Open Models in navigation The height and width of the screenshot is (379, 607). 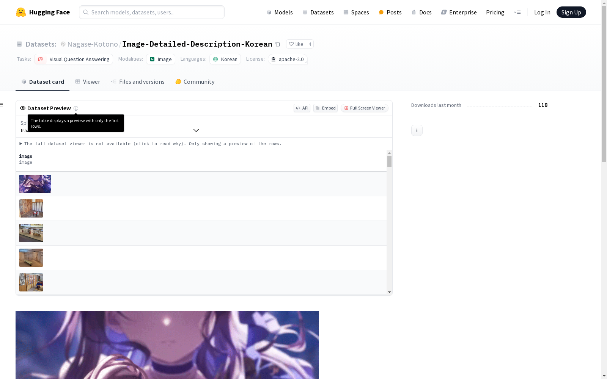click(x=280, y=12)
